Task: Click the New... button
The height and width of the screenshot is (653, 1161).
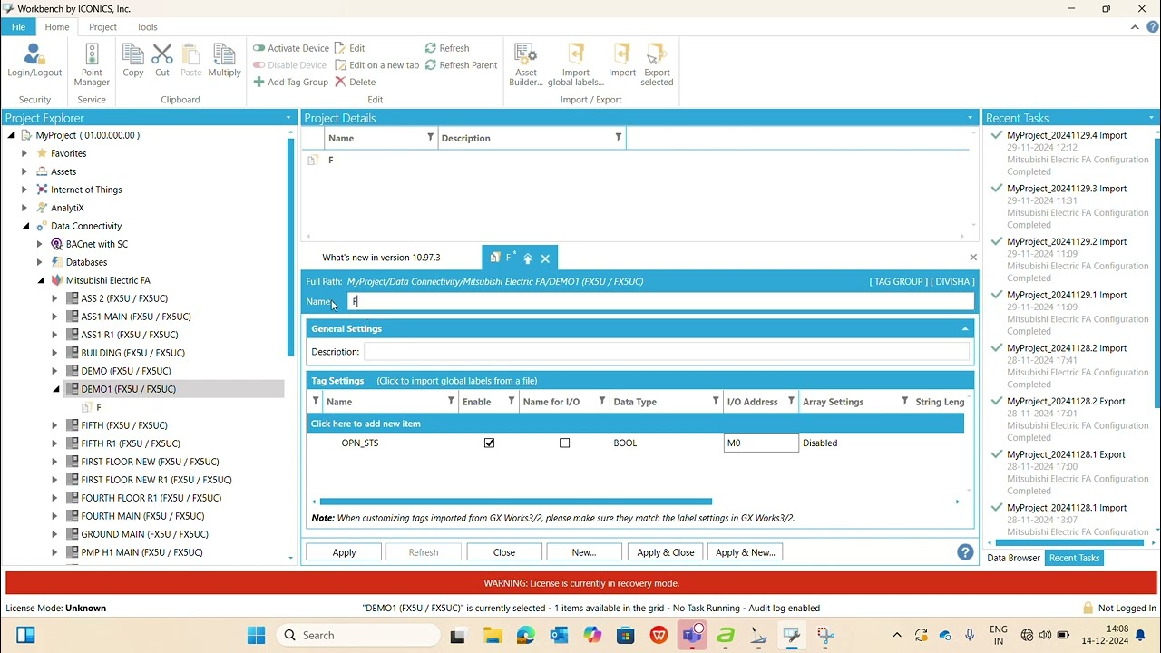Action: (x=584, y=552)
